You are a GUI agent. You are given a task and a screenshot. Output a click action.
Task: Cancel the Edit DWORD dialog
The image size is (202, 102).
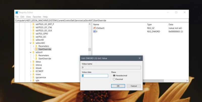point(134,86)
